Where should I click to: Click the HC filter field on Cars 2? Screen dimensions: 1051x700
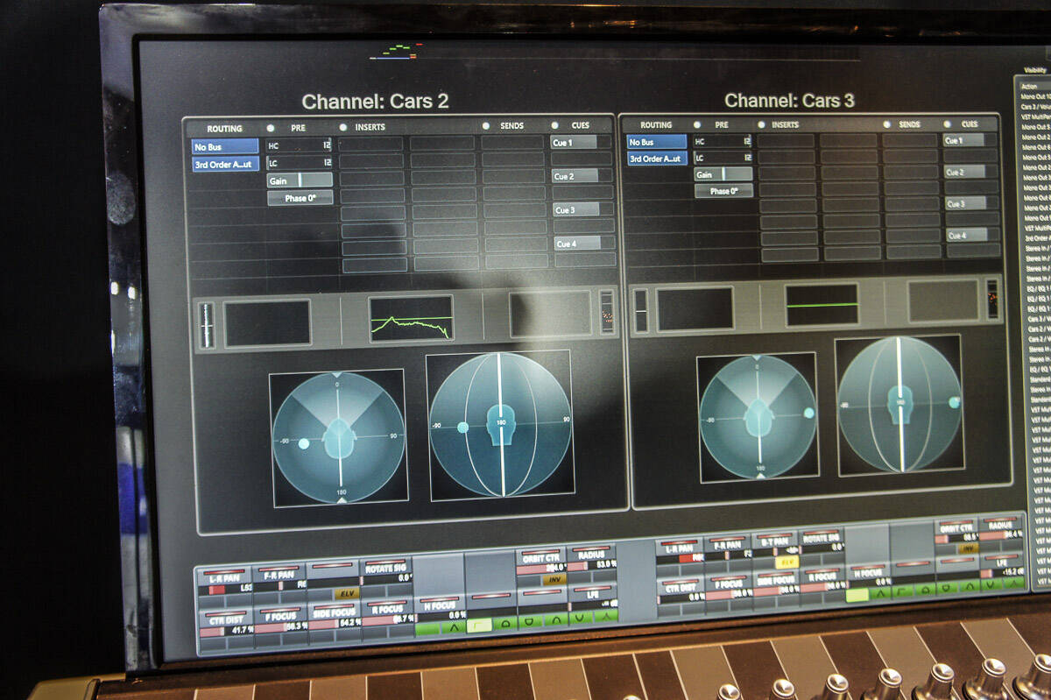(299, 145)
